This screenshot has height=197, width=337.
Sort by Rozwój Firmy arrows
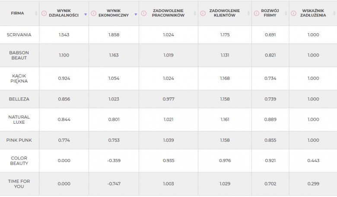click(286, 13)
